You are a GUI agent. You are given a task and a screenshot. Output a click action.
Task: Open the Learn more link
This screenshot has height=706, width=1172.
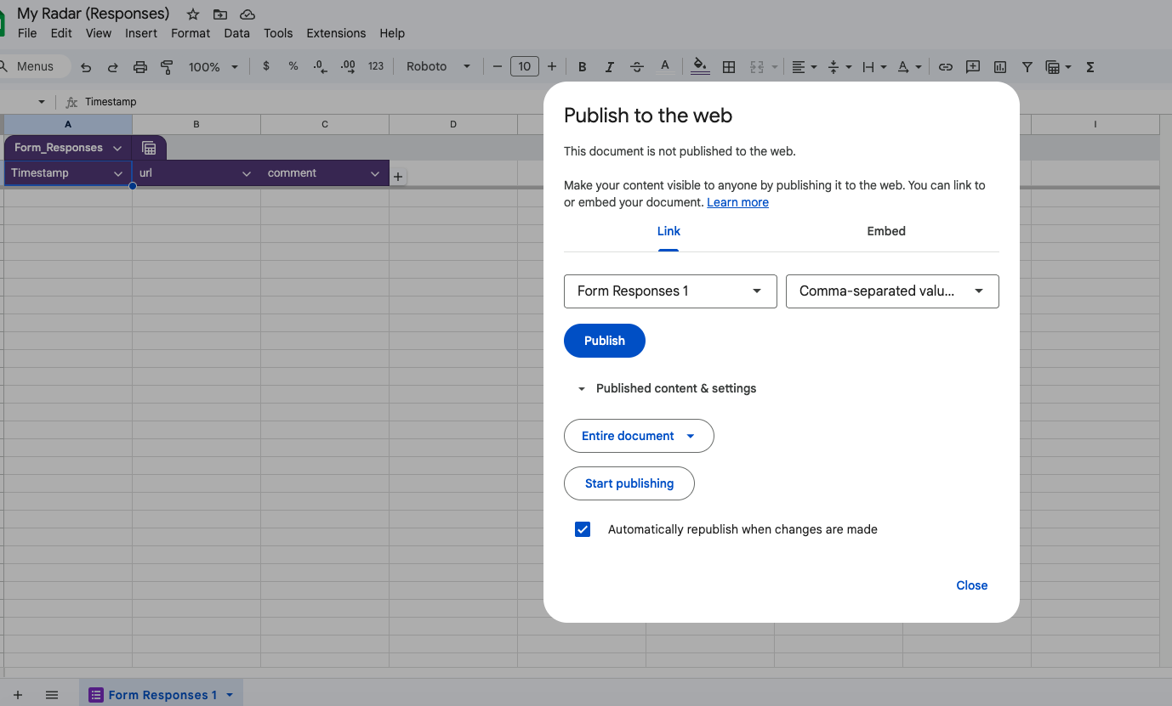click(737, 202)
